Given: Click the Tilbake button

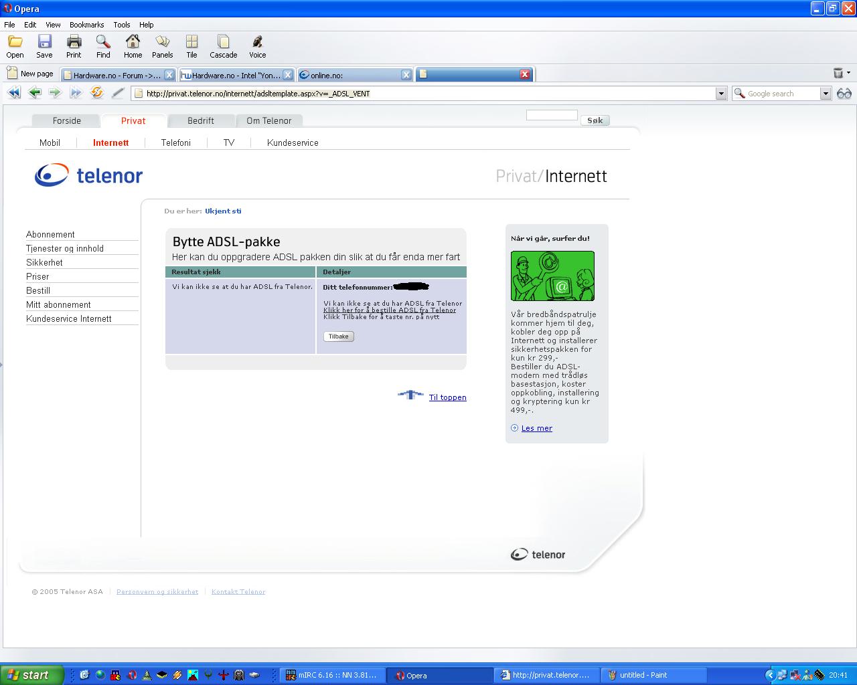Looking at the screenshot, I should (338, 336).
